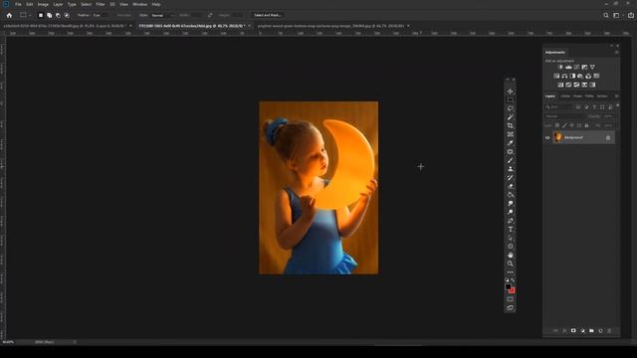This screenshot has height=358, width=637.
Task: Select the Type tool
Action: pyautogui.click(x=511, y=229)
